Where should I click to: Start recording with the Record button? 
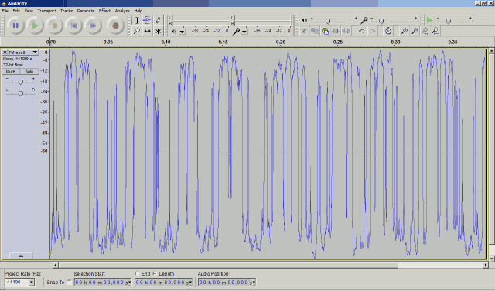click(x=115, y=25)
